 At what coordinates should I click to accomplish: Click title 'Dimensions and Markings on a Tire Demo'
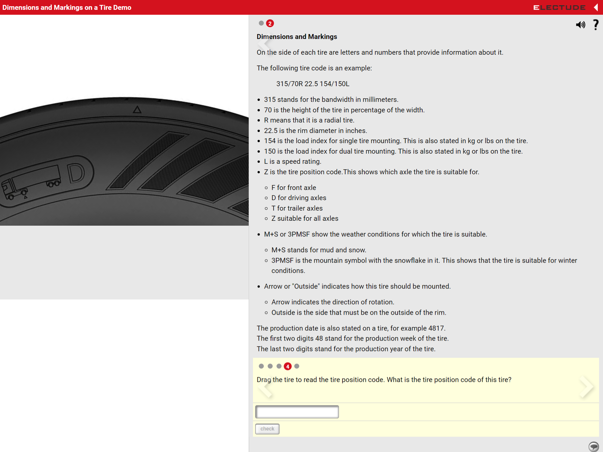[x=67, y=8]
